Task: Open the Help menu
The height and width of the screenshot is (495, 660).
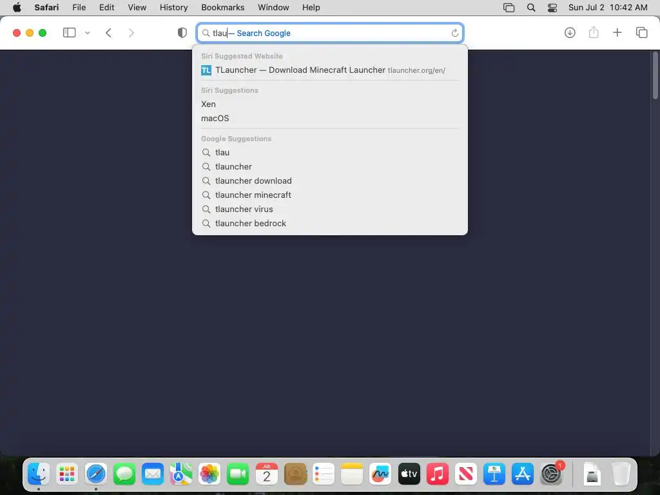Action: [x=311, y=8]
